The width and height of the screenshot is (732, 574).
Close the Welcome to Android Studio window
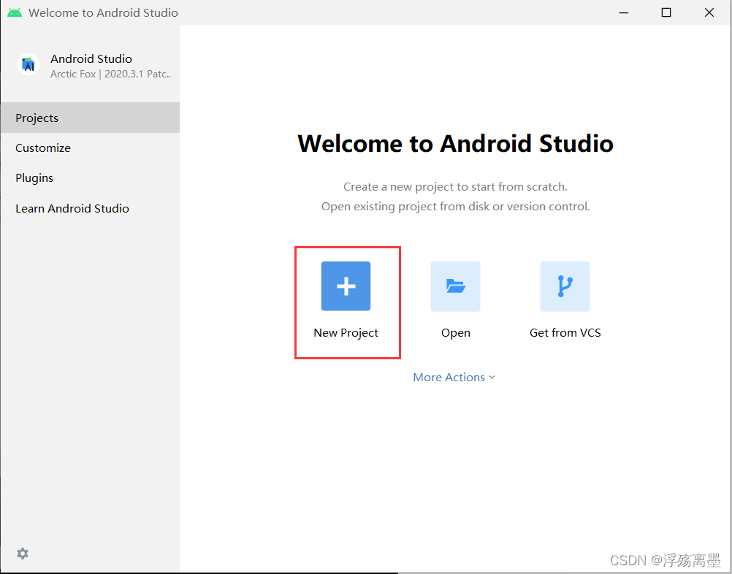[709, 12]
